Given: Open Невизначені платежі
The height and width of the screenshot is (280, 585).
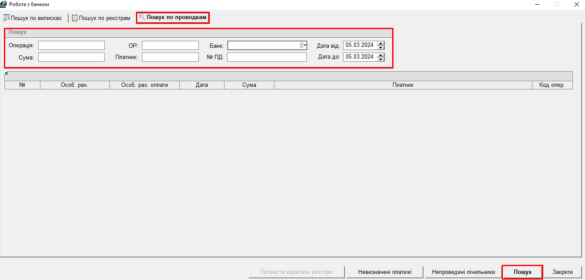Looking at the screenshot, I should (x=384, y=272).
